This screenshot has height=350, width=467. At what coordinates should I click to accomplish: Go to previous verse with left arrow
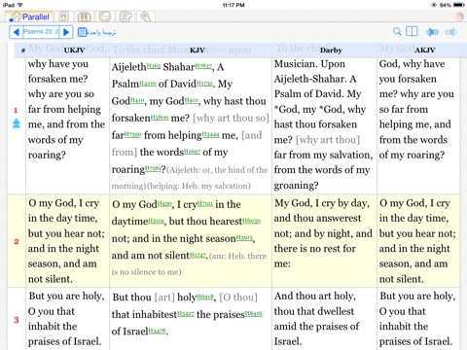pyautogui.click(x=16, y=32)
